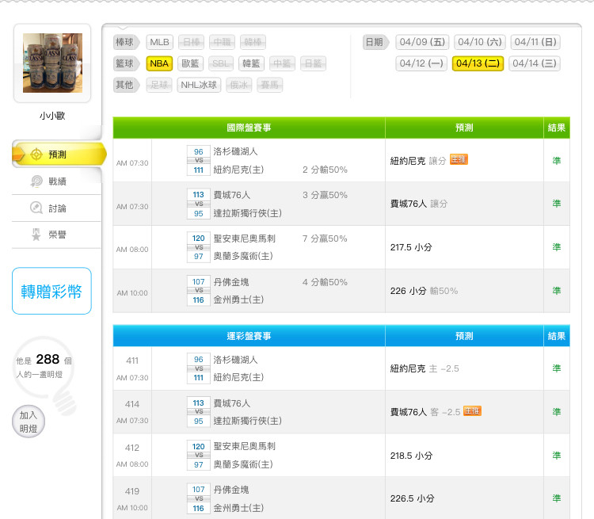The height and width of the screenshot is (519, 594).
Task: Click 聖安東尼奧馬刺 in the international table
Action: (245, 239)
